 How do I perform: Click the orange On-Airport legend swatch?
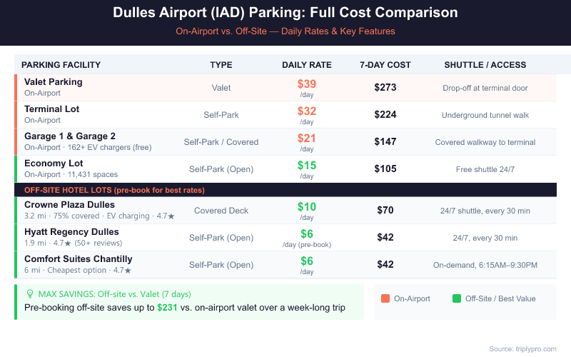(385, 298)
